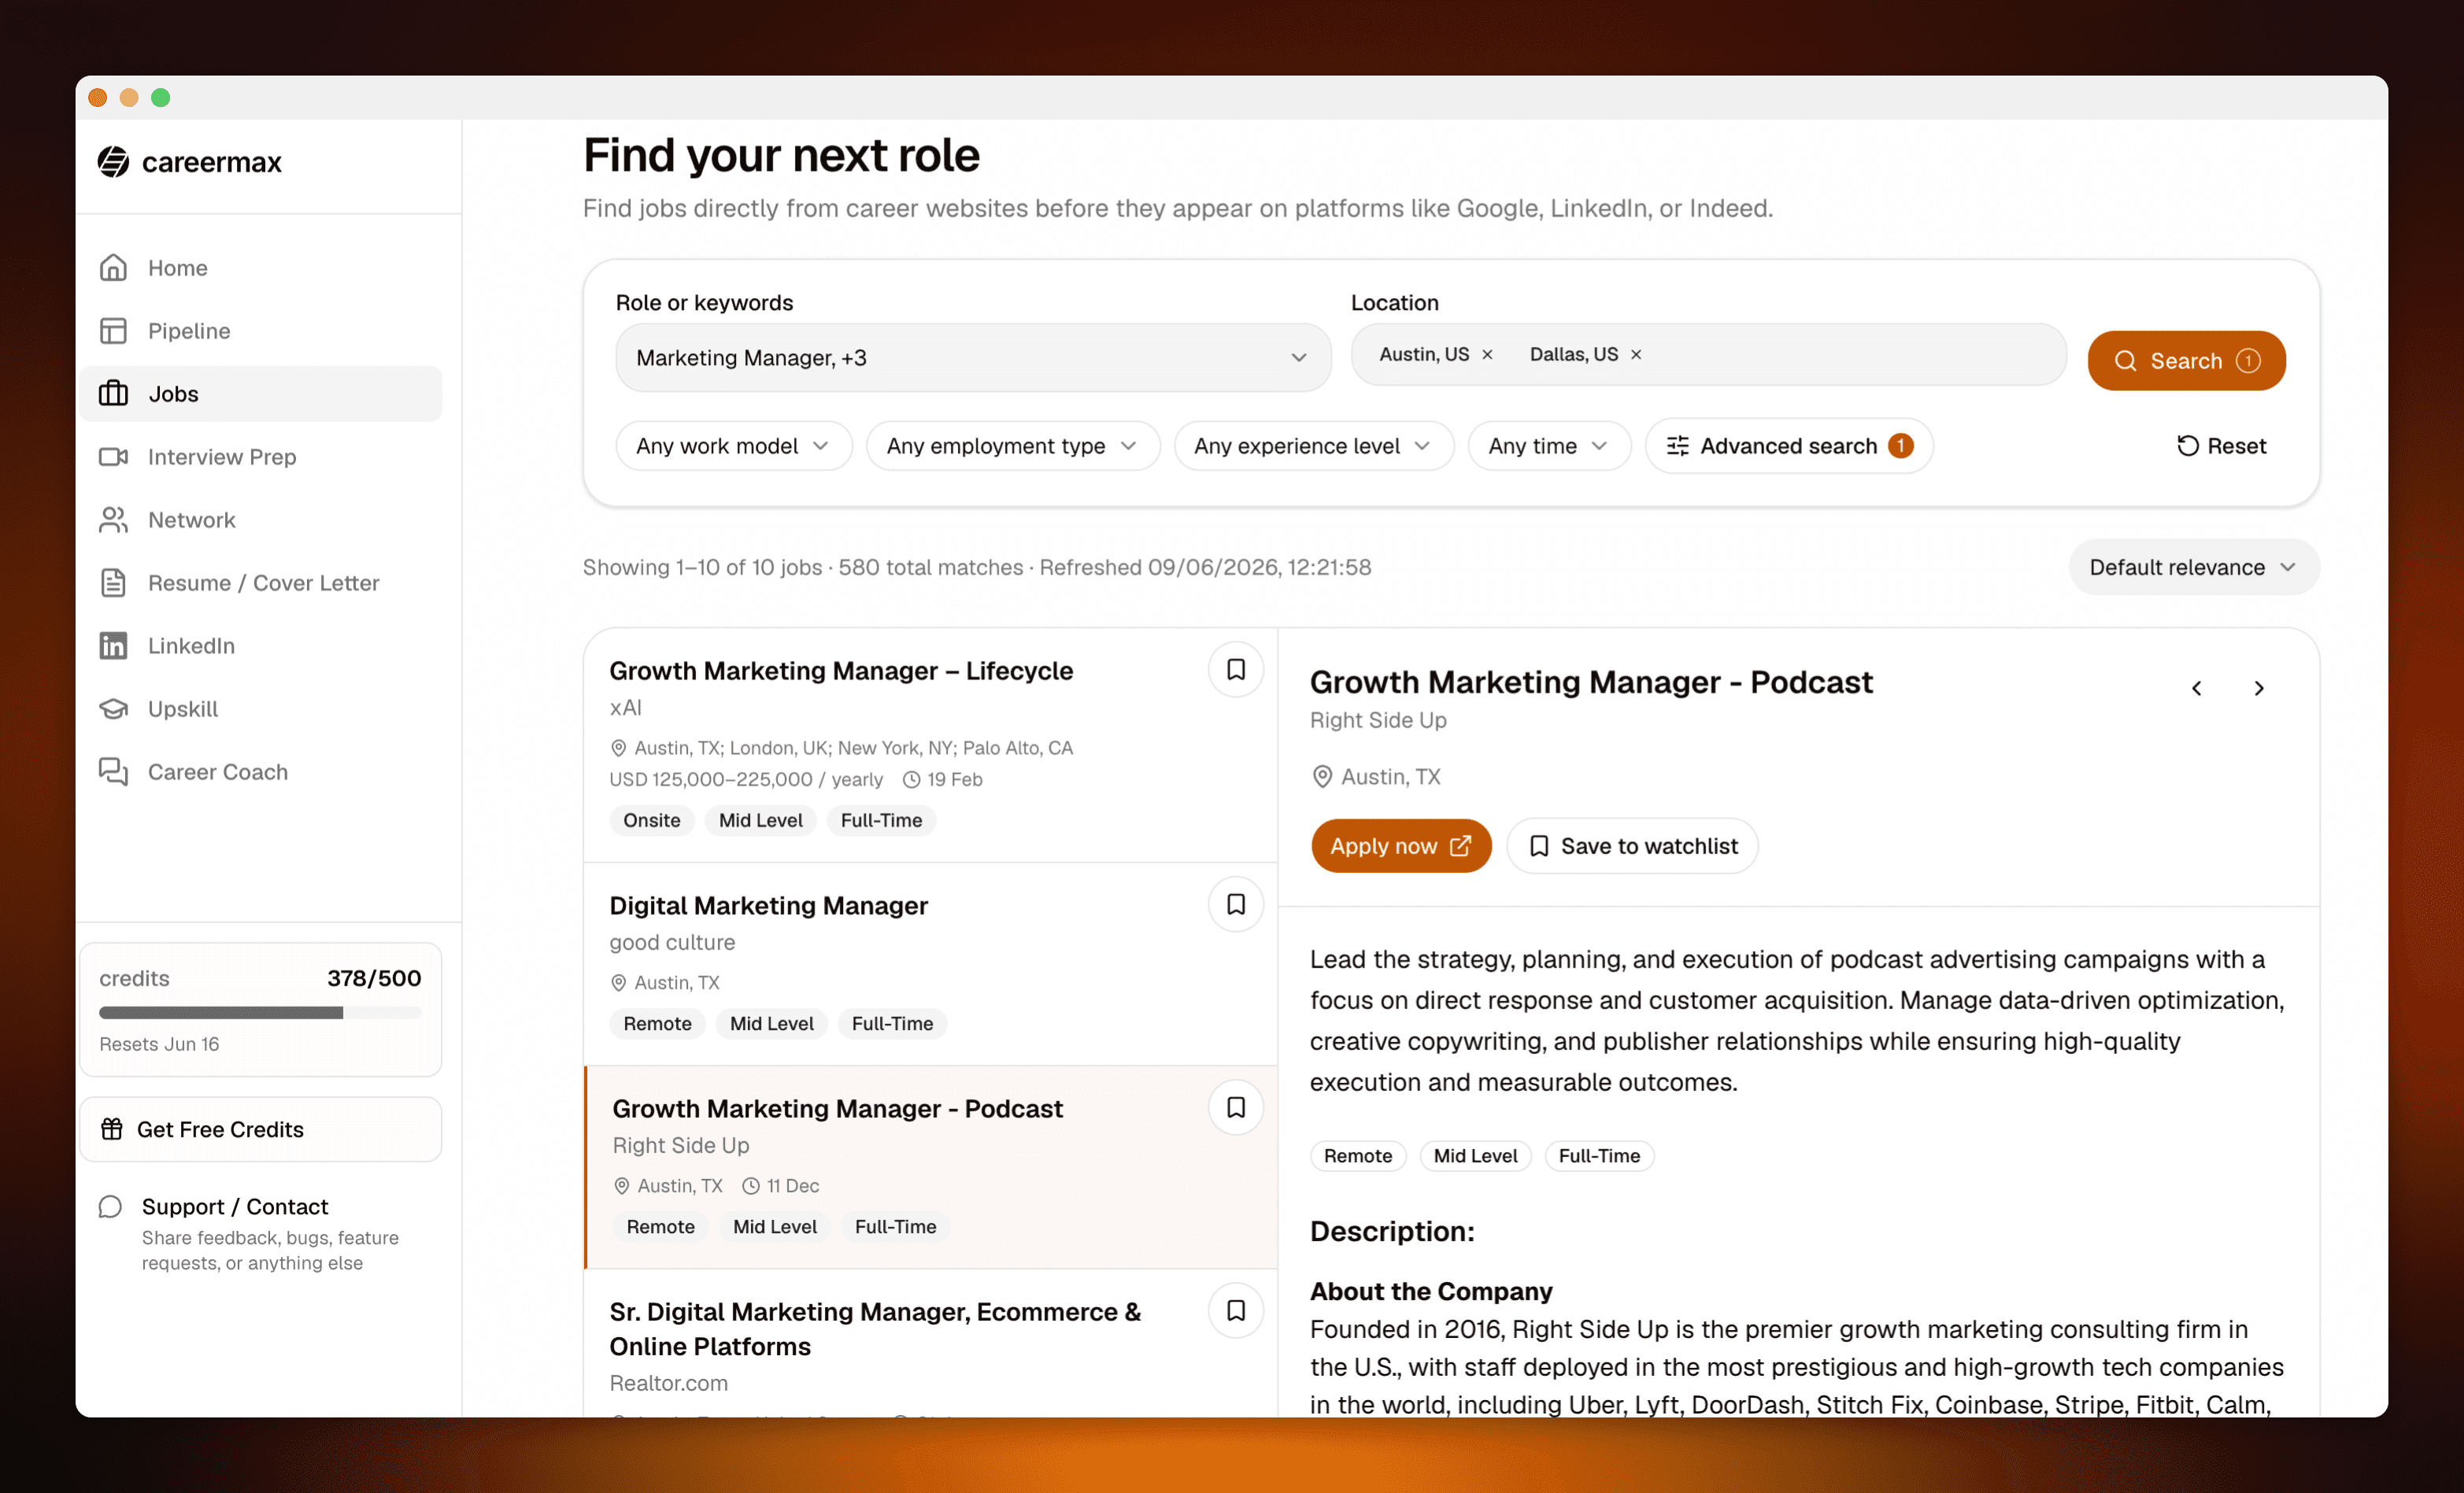
Task: Open LinkedIn sidebar item
Action: click(260, 646)
